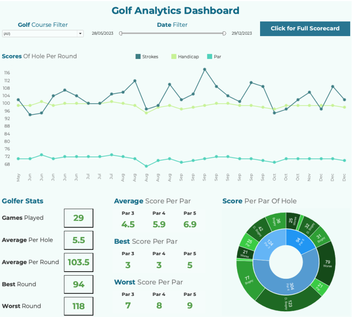Click the 28/05/2023 start date label
Viewport: 352px width, 317px height.
pyautogui.click(x=103, y=33)
